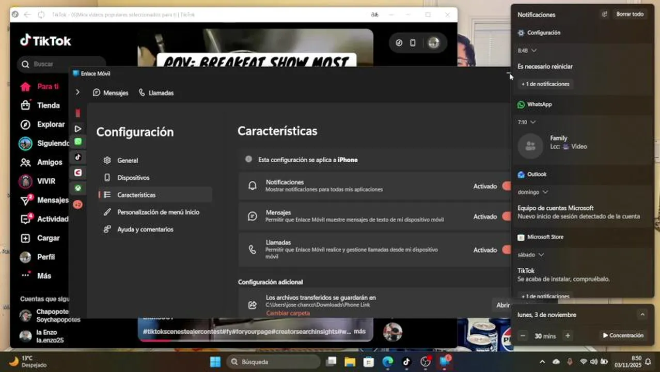660x372 pixels.
Task: Open the Family WhatsApp notification
Action: 583,145
